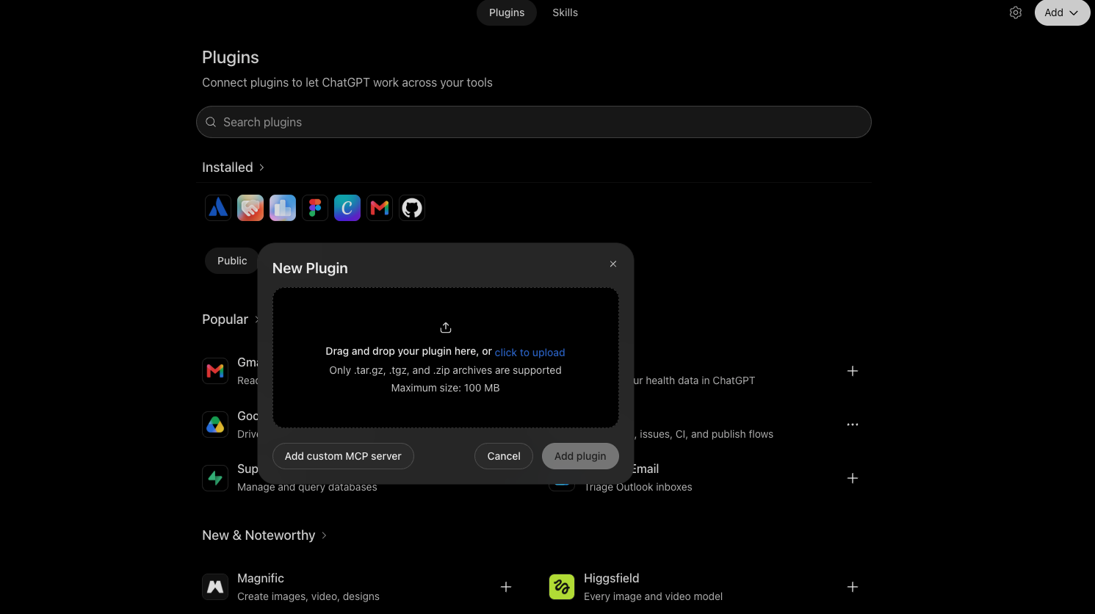
Task: Open the settings gear next to Add
Action: click(1016, 12)
